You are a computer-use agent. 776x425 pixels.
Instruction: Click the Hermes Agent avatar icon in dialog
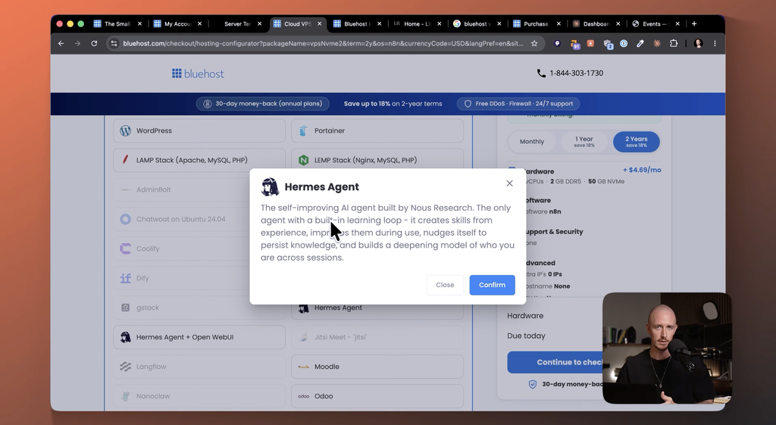[270, 187]
